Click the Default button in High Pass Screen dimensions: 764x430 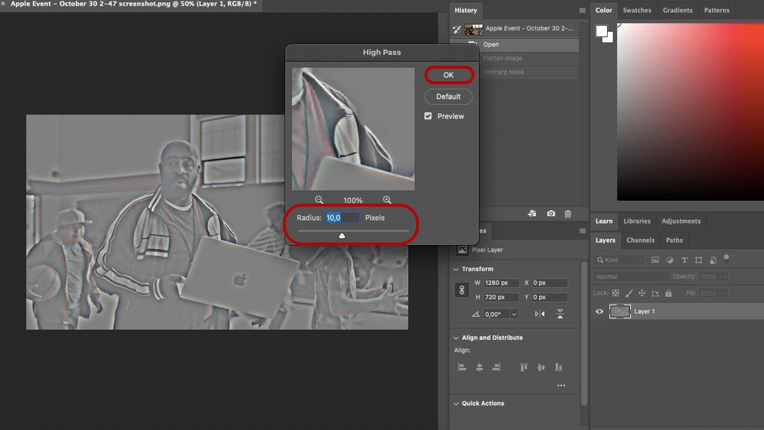448,96
